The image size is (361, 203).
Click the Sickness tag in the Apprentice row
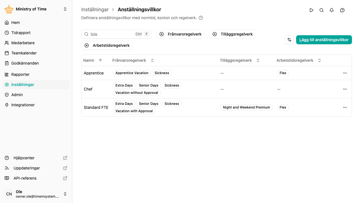click(x=162, y=73)
